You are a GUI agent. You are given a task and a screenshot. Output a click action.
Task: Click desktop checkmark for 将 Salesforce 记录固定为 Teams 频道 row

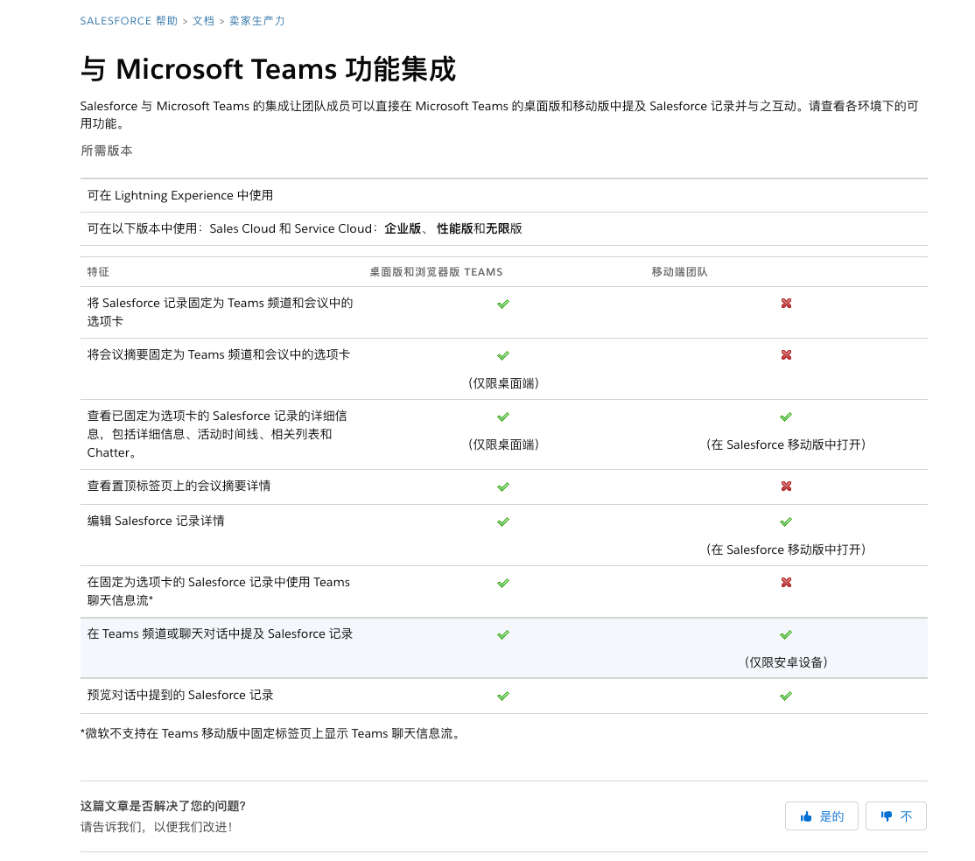click(503, 304)
